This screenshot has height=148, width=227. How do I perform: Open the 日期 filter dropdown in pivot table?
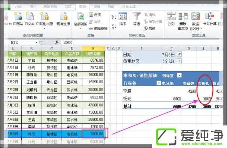[179, 54]
